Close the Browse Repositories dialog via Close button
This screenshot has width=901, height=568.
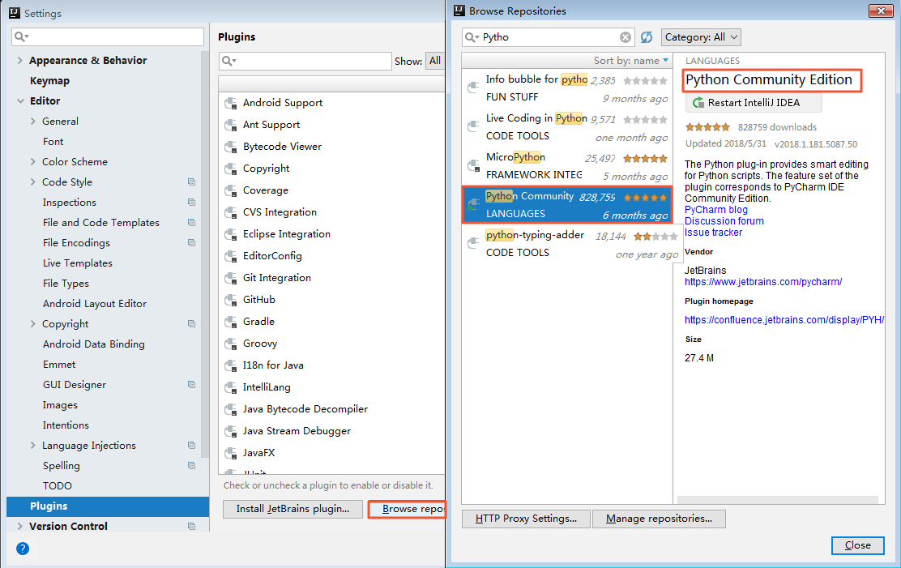(x=857, y=545)
